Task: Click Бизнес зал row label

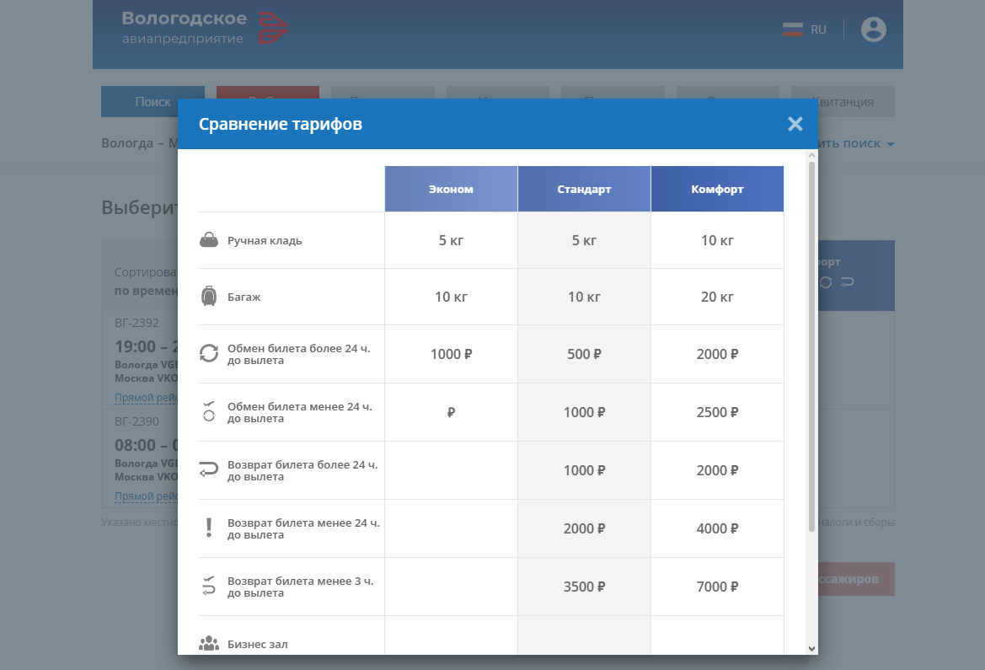Action: point(258,644)
